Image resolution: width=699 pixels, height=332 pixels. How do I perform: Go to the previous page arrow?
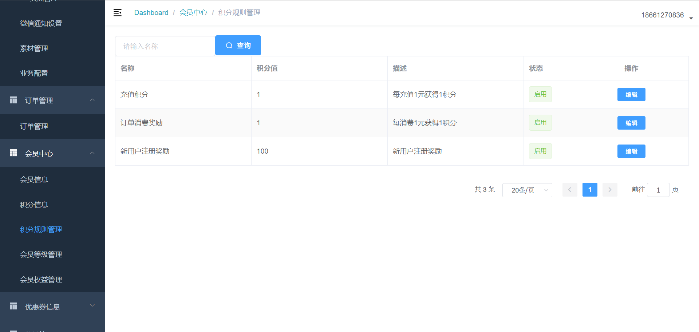coord(570,190)
